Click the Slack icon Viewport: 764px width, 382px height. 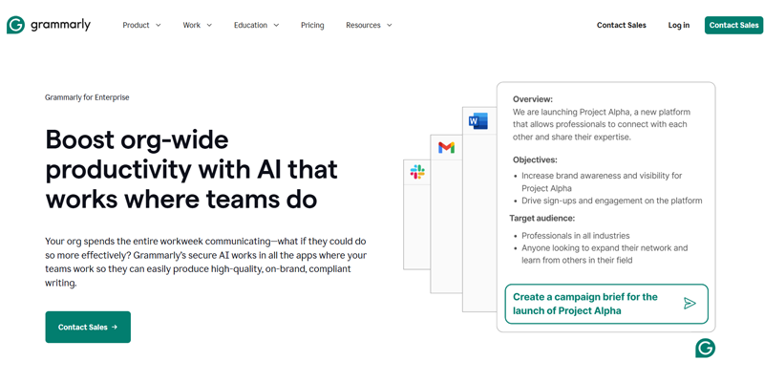[417, 172]
